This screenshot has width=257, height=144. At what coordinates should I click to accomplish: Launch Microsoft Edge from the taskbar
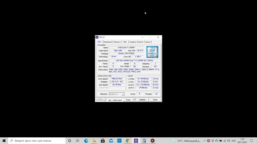pos(86,141)
